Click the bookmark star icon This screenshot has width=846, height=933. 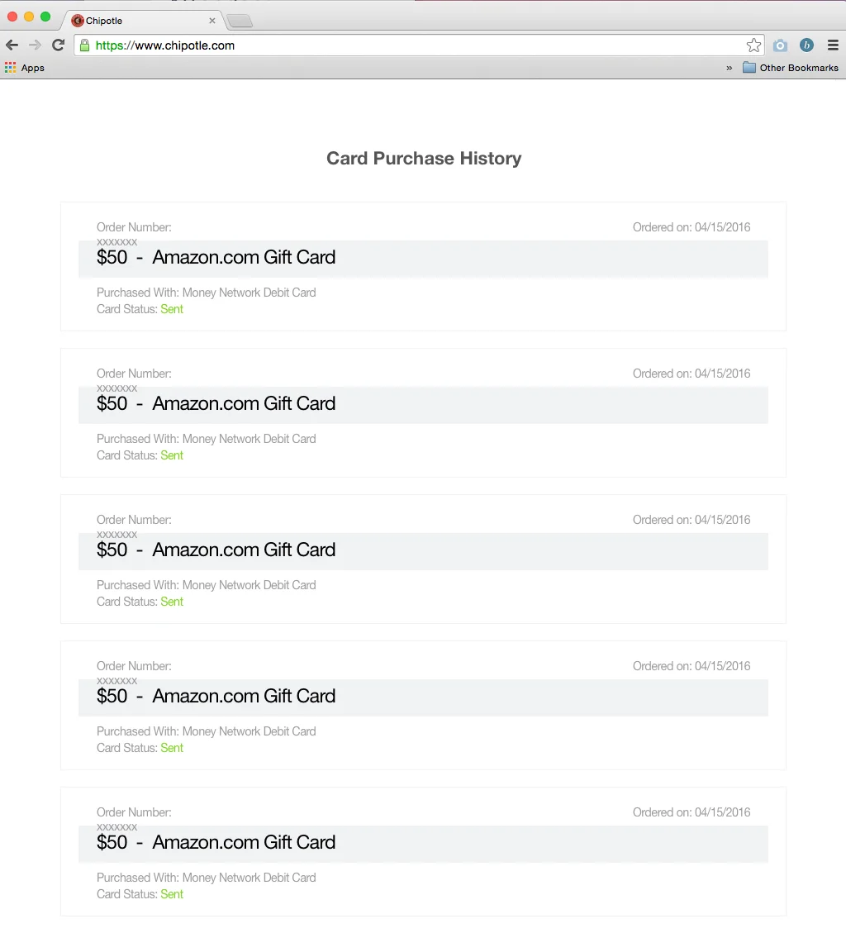coord(753,45)
